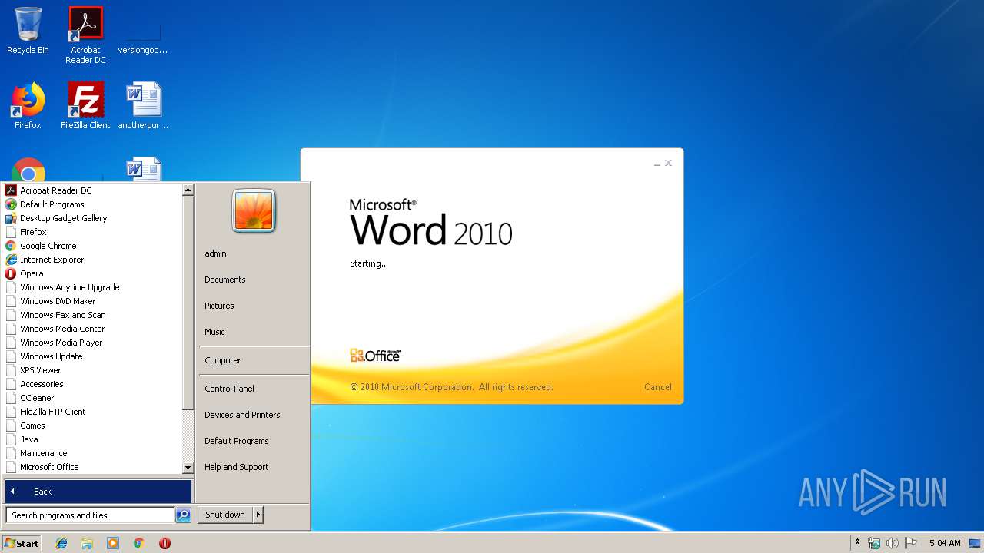
Task: Open Windows Explorer from the taskbar
Action: (x=87, y=543)
